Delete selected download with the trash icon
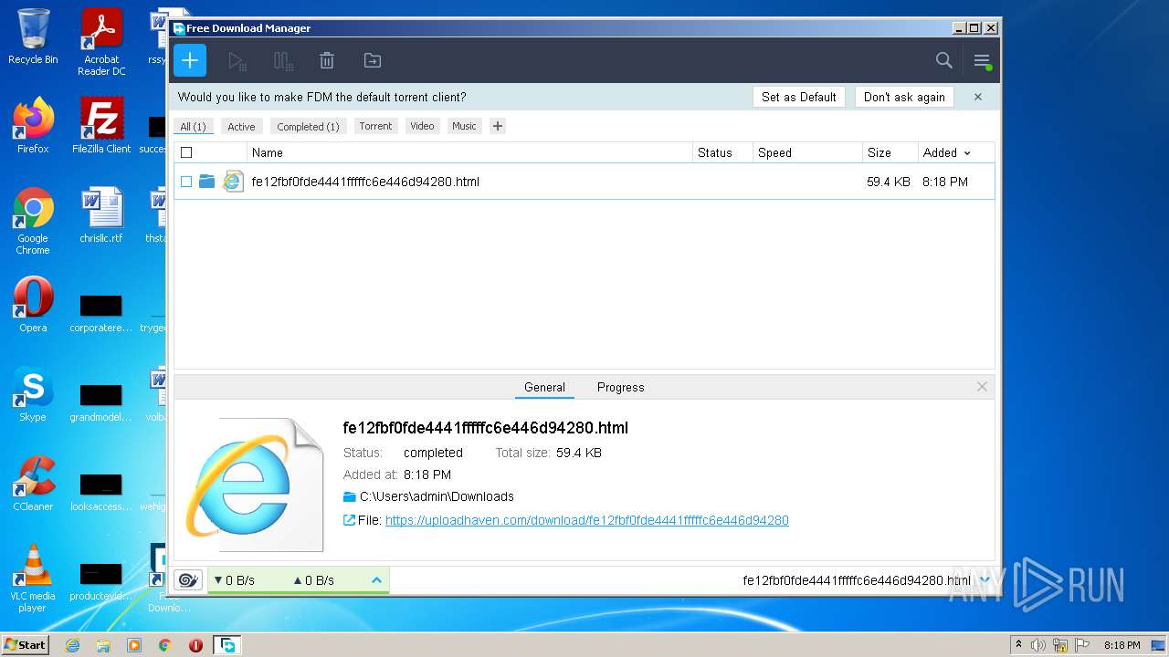 pos(327,61)
